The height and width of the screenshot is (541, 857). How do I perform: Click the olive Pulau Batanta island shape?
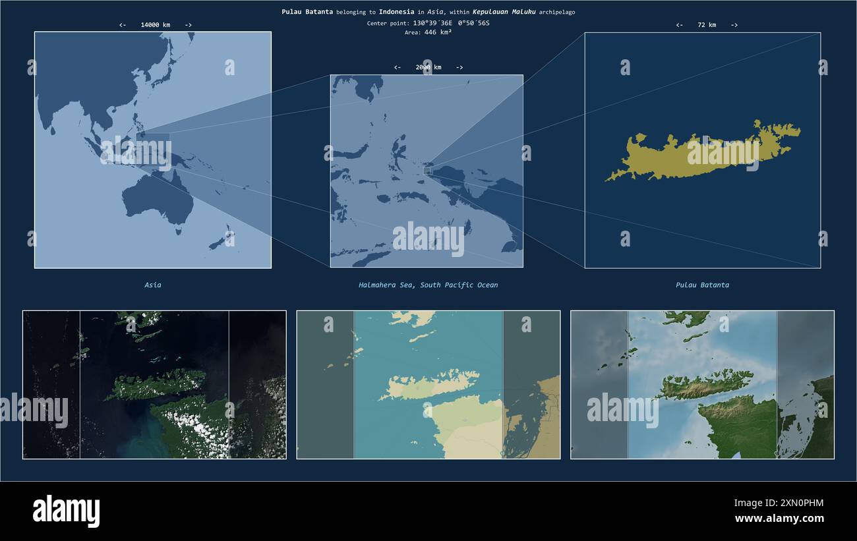pos(703,151)
